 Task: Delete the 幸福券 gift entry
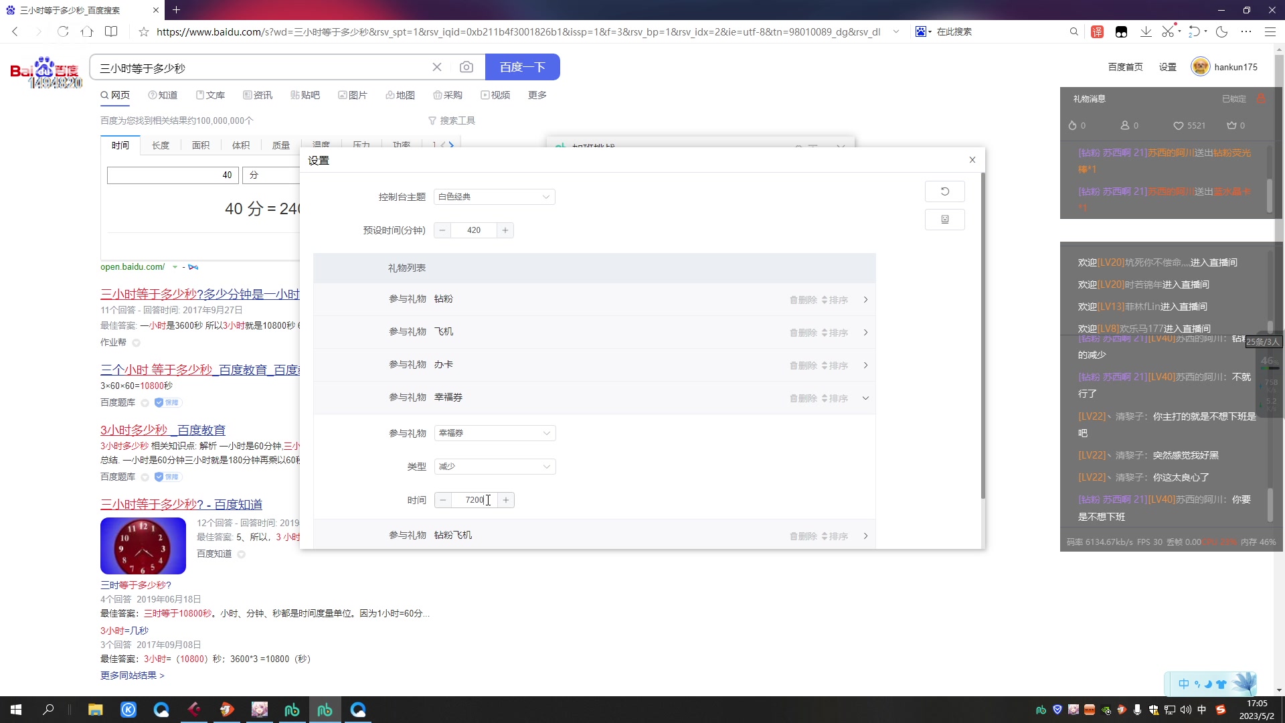pos(803,398)
